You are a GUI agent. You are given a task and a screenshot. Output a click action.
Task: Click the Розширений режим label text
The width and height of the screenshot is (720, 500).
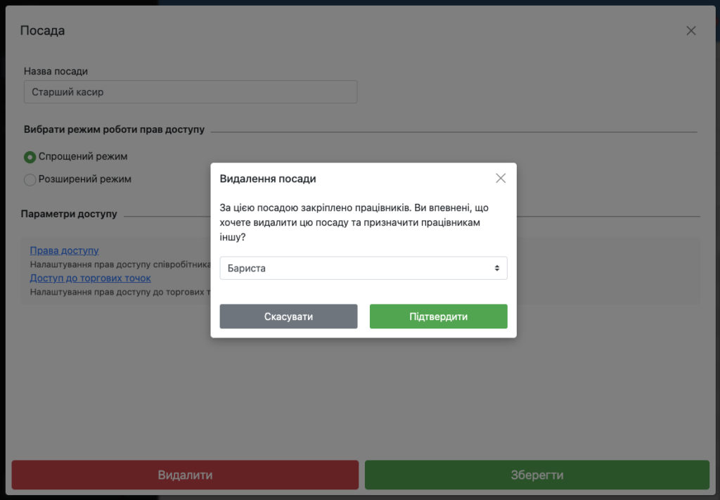(x=84, y=179)
